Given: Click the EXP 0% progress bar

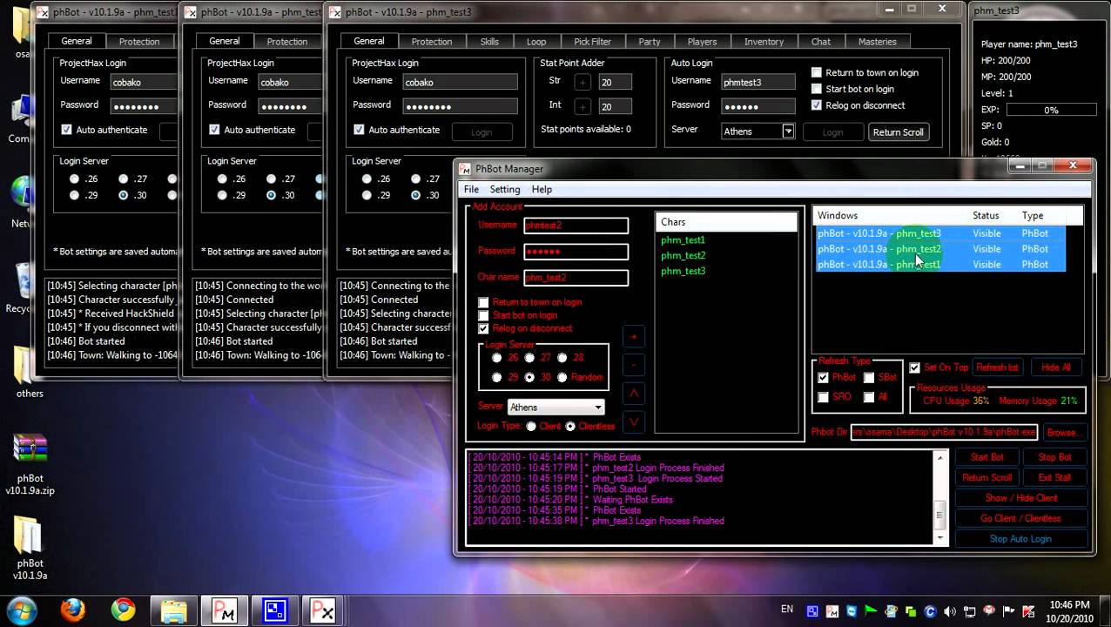Looking at the screenshot, I should [1051, 110].
